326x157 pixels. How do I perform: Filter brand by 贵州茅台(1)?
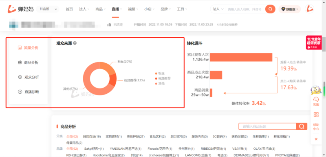pyautogui.click(x=187, y=149)
